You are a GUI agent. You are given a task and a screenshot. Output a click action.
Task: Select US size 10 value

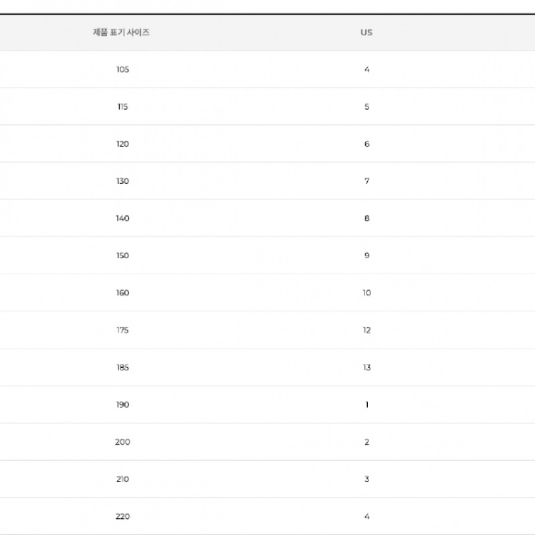[x=366, y=293]
